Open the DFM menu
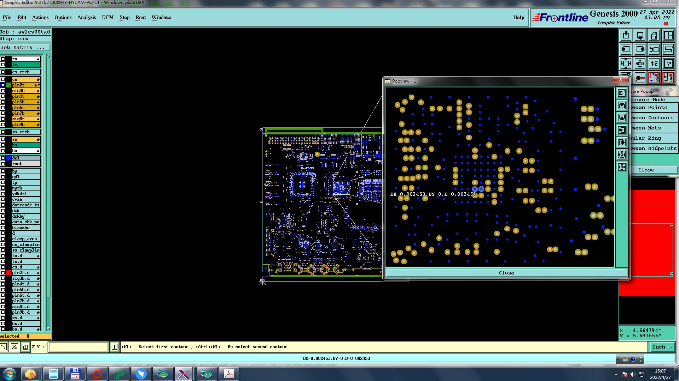Image resolution: width=679 pixels, height=381 pixels. click(x=108, y=17)
